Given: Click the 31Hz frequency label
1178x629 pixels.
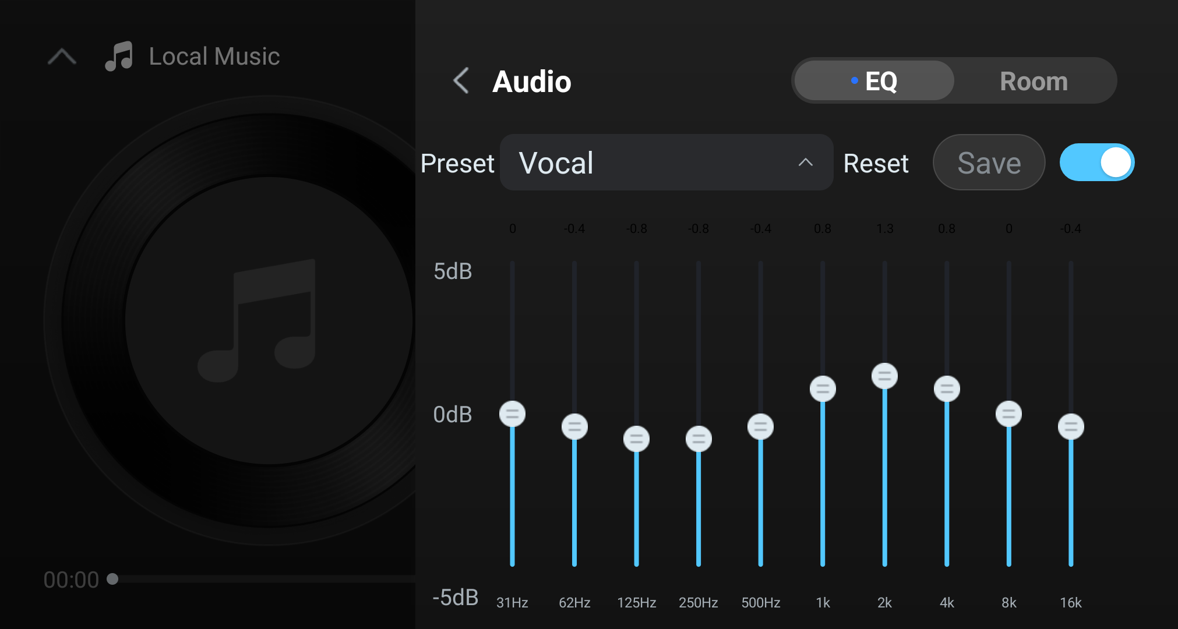Looking at the screenshot, I should (512, 603).
